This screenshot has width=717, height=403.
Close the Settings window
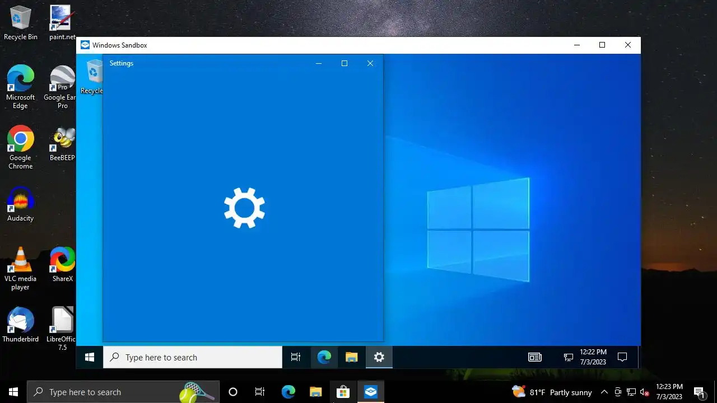[370, 63]
